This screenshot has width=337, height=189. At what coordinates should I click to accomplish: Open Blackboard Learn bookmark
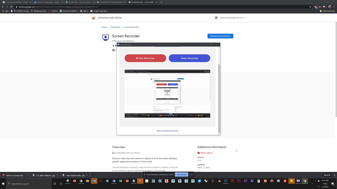[x=38, y=11]
